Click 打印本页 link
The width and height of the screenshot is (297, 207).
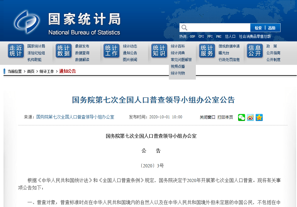225,117
